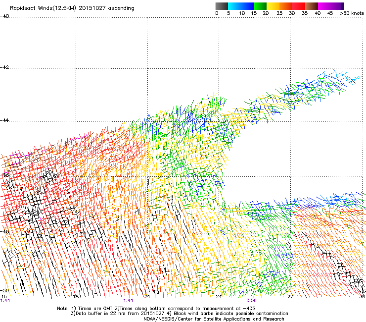Click the ">50 knots" legend label
The image size is (366, 322).
click(x=352, y=13)
